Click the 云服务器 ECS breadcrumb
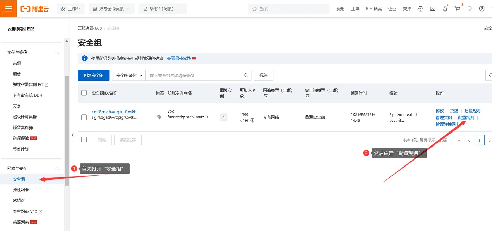This screenshot has height=231, width=492. [90, 28]
